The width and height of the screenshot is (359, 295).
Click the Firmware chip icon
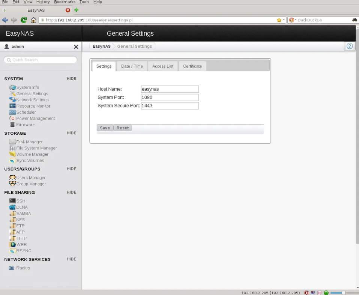pos(12,125)
